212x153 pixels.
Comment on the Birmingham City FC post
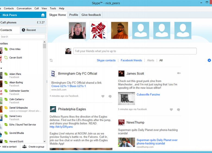(x=110, y=96)
